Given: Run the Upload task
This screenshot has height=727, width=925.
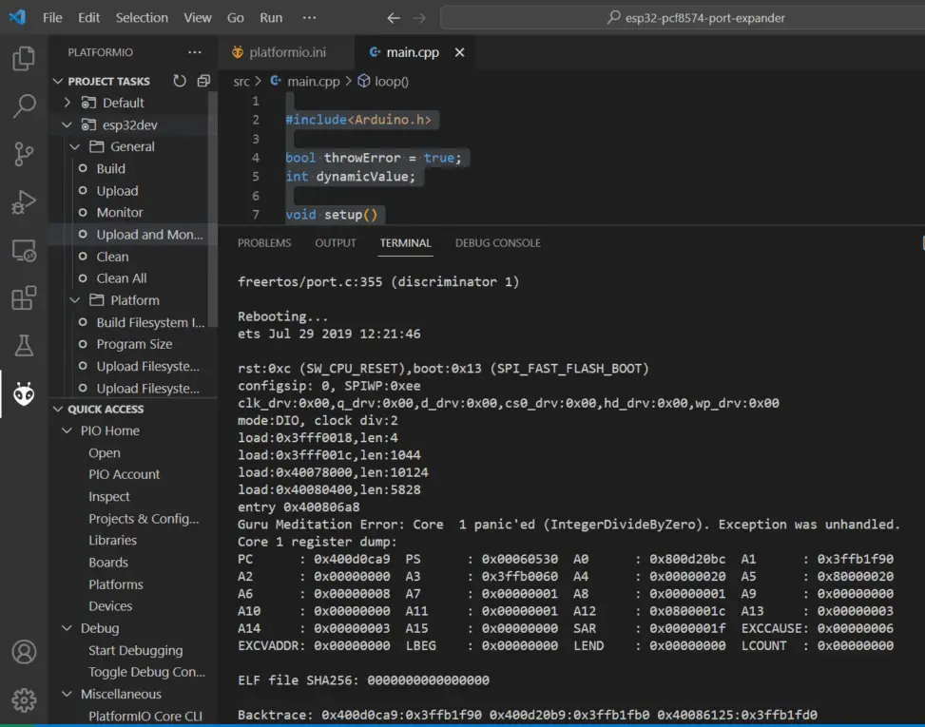Looking at the screenshot, I should (117, 191).
